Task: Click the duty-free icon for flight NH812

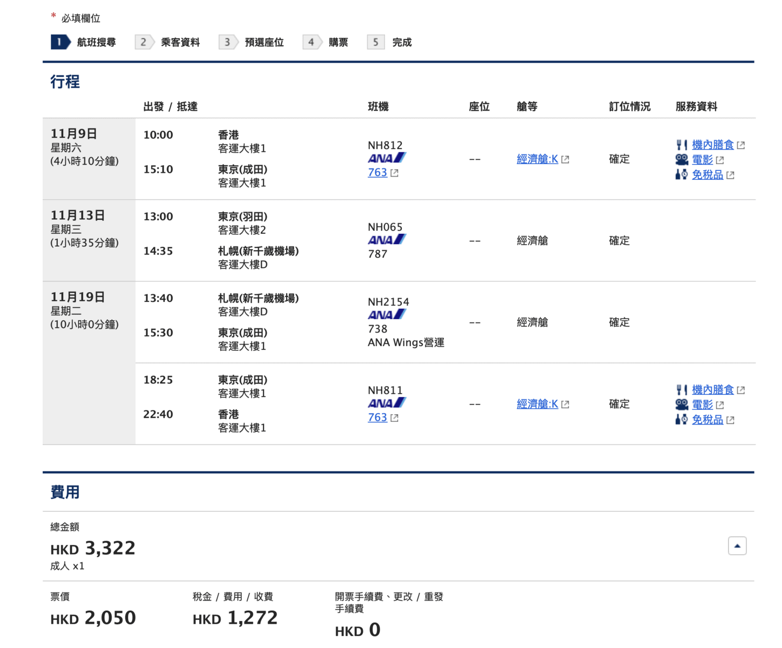Action: click(681, 174)
